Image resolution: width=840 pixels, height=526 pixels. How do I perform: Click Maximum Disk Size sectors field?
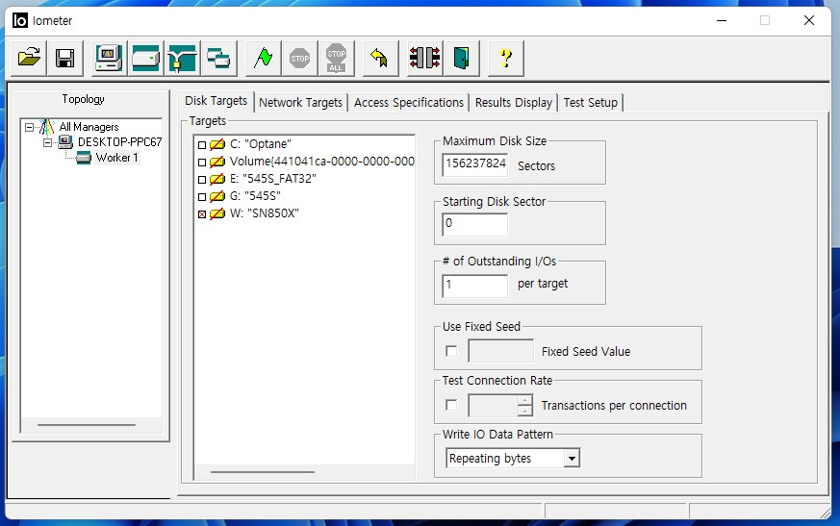(x=475, y=164)
